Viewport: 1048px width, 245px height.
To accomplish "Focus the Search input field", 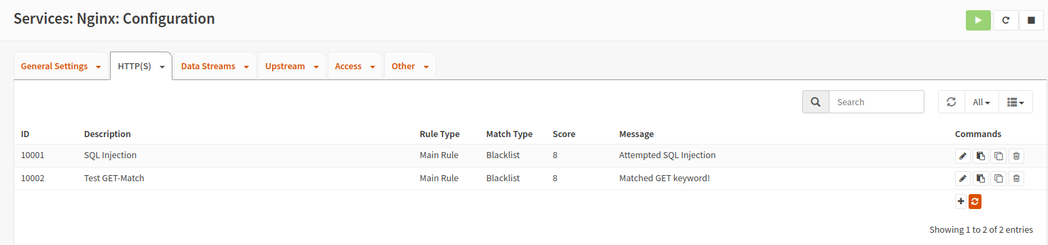I will pyautogui.click(x=876, y=102).
